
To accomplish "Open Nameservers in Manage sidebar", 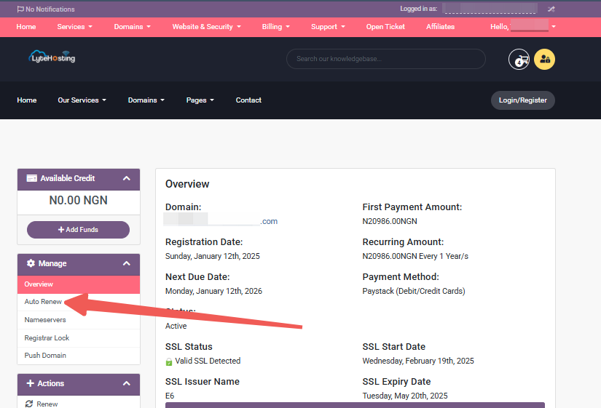I will point(79,320).
